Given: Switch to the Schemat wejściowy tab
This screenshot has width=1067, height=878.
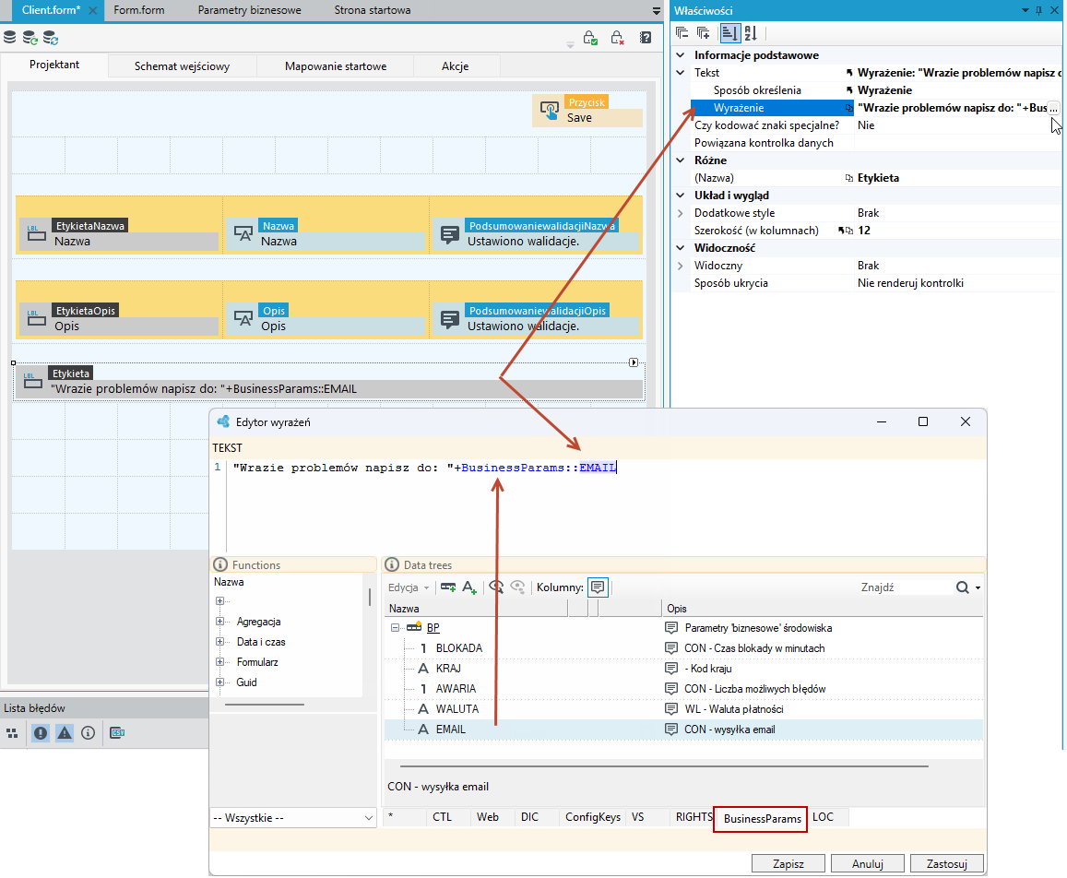Looking at the screenshot, I should (182, 66).
